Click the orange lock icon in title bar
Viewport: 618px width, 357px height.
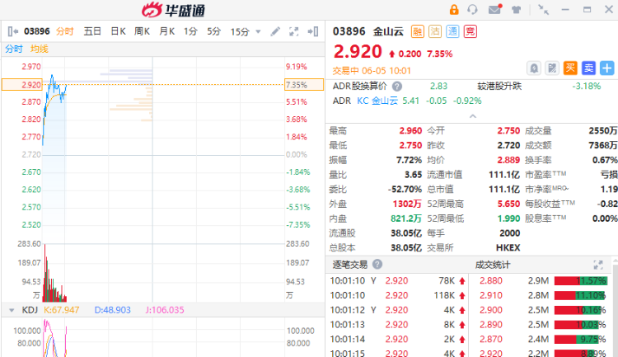coord(454,9)
